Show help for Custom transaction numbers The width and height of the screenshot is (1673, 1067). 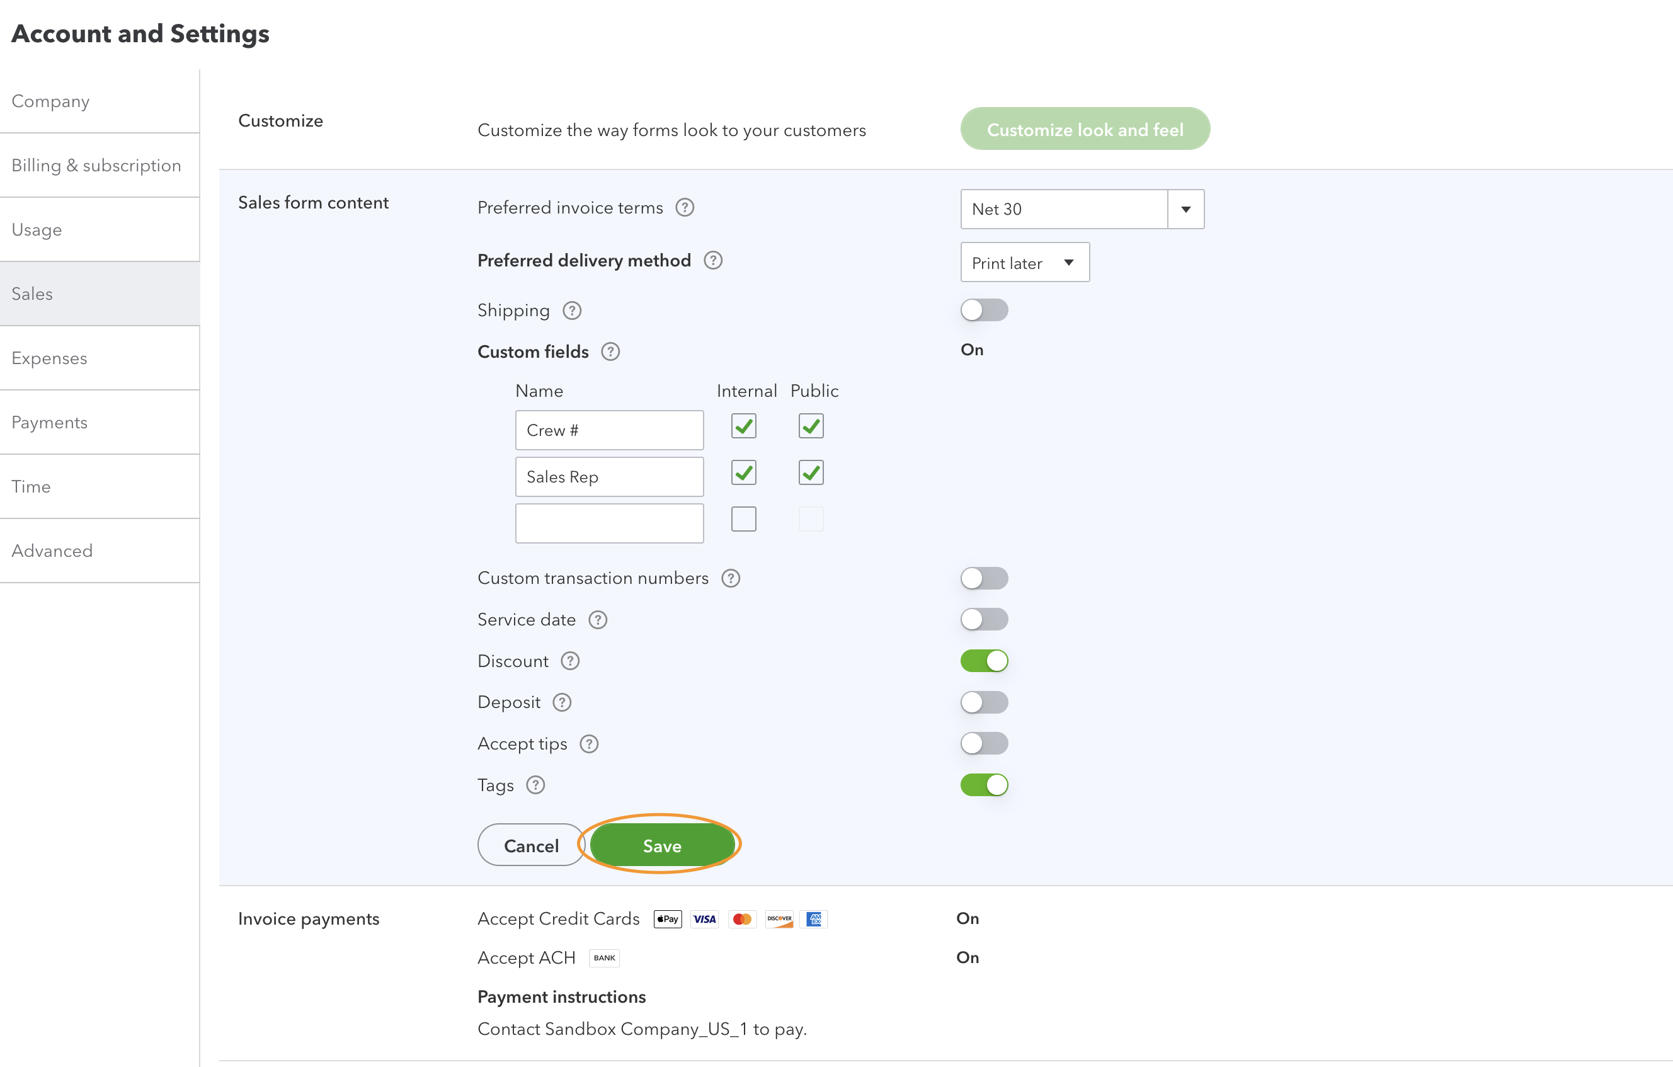tap(730, 578)
